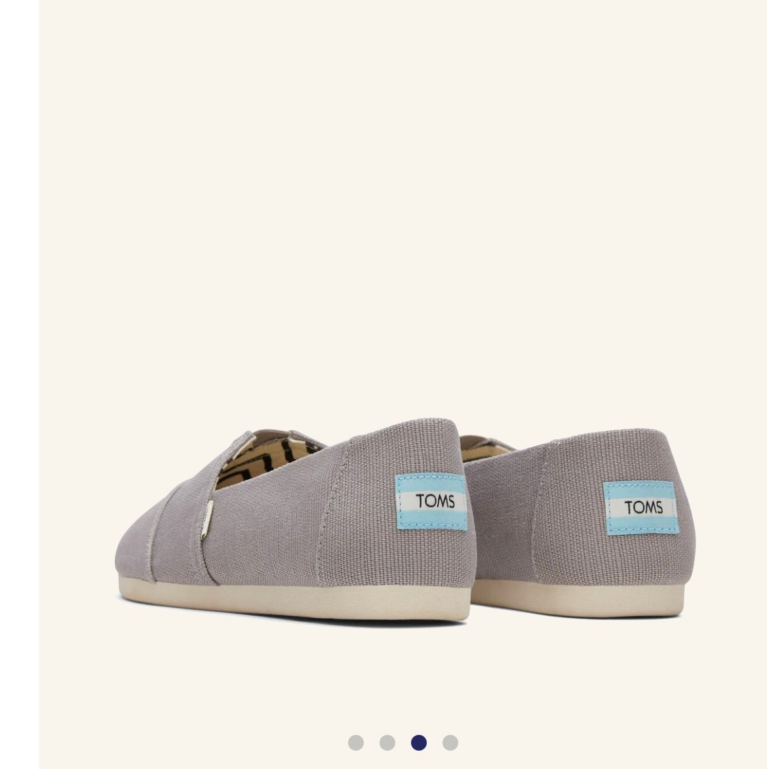Click the empty beige area above the shoes
Image resolution: width=767 pixels, height=769 pixels.
[x=402, y=206]
